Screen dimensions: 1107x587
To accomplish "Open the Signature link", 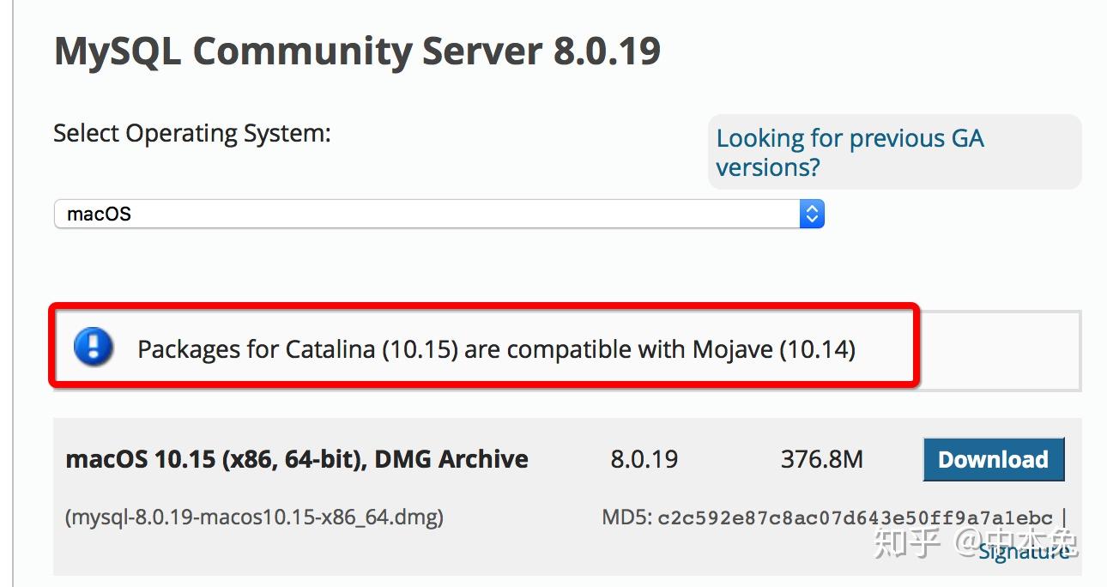I will (1024, 552).
